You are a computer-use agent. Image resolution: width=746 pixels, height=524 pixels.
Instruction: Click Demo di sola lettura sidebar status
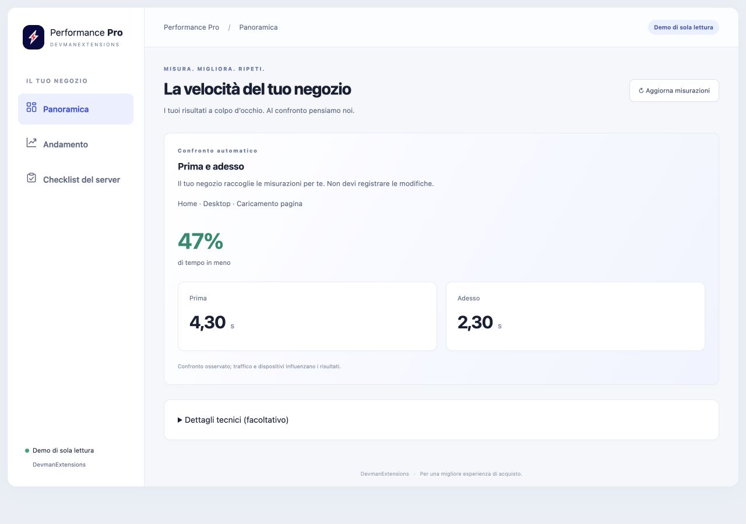[63, 451]
